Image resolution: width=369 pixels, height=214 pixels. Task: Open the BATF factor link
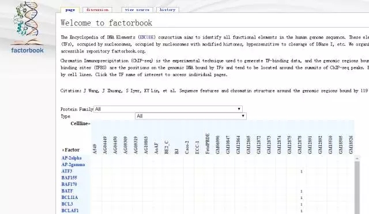click(x=67, y=191)
